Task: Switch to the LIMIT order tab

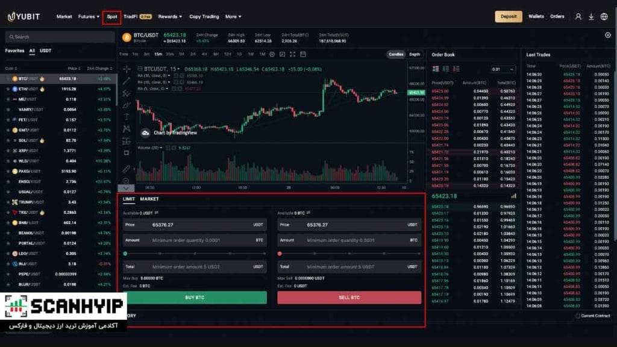Action: click(x=129, y=199)
